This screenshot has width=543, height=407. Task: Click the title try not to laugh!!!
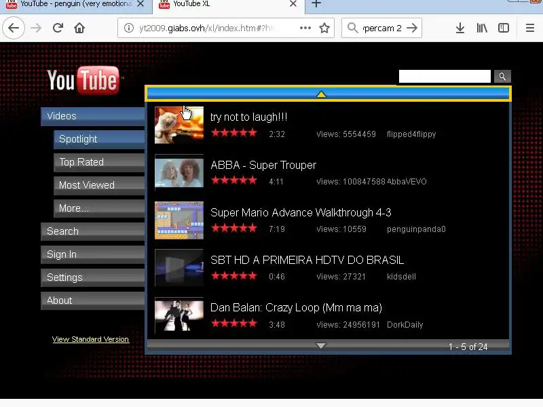pyautogui.click(x=248, y=117)
